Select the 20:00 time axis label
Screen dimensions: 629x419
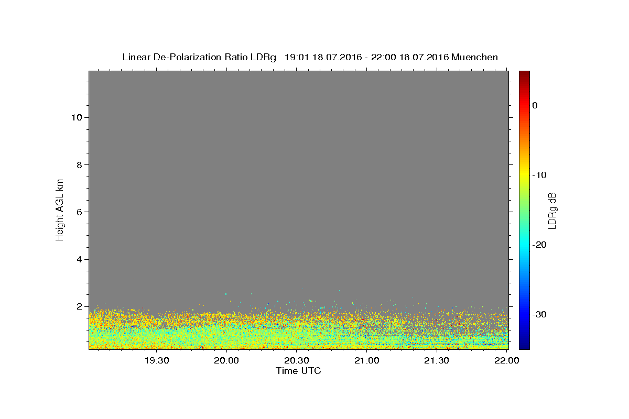click(x=227, y=360)
